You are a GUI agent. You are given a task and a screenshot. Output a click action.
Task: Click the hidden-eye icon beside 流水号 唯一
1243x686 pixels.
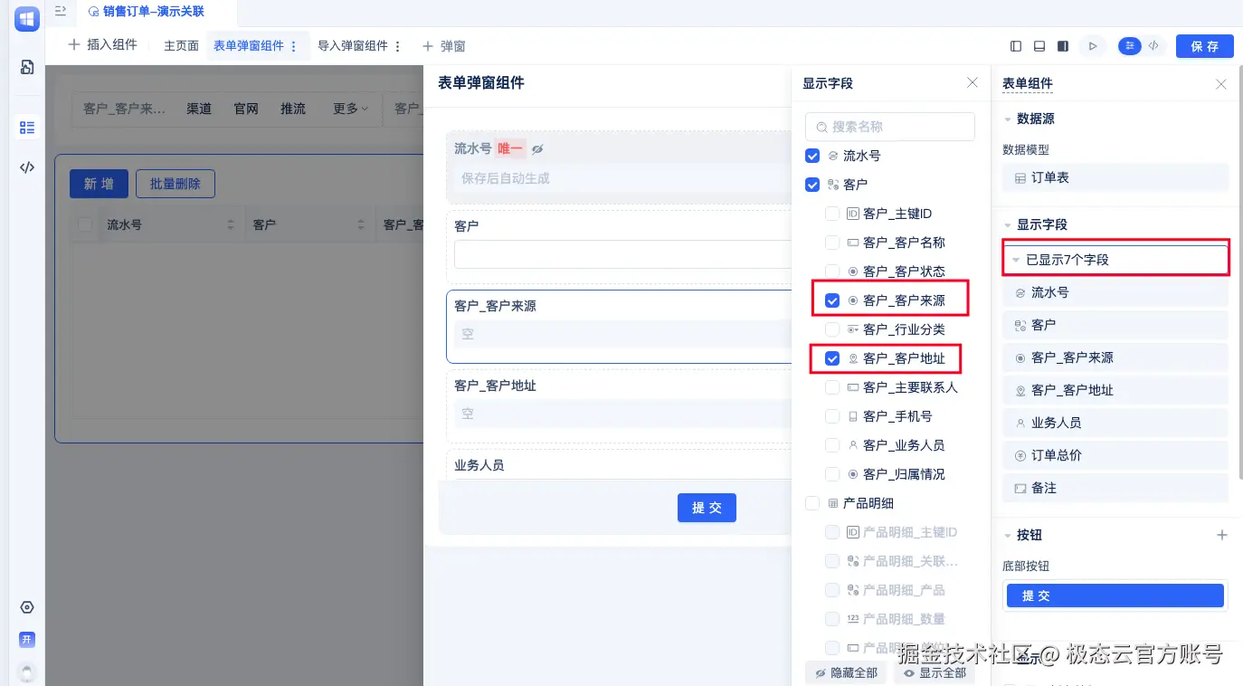pyautogui.click(x=537, y=149)
